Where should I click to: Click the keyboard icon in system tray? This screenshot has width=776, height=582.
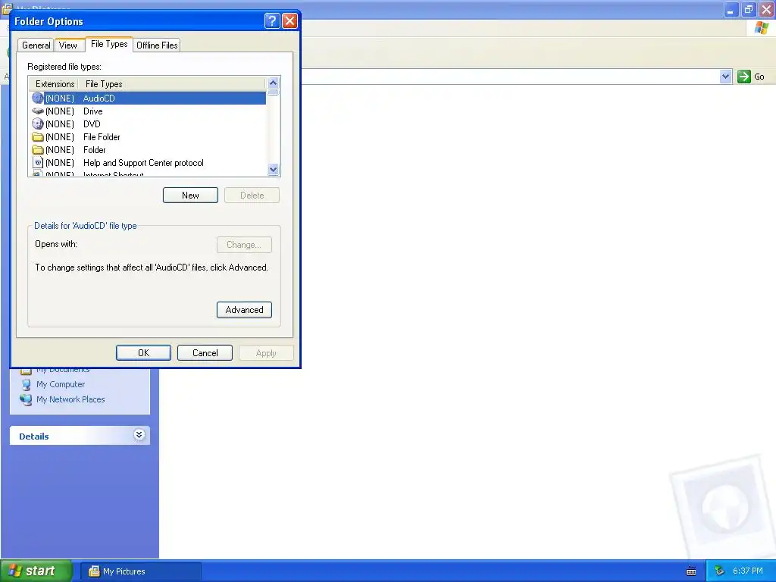pos(691,571)
